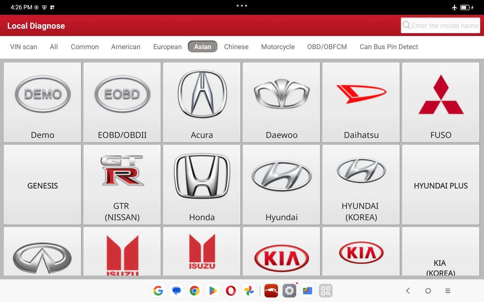This screenshot has width=484, height=302.
Task: Focus the model name search field
Action: (x=440, y=25)
